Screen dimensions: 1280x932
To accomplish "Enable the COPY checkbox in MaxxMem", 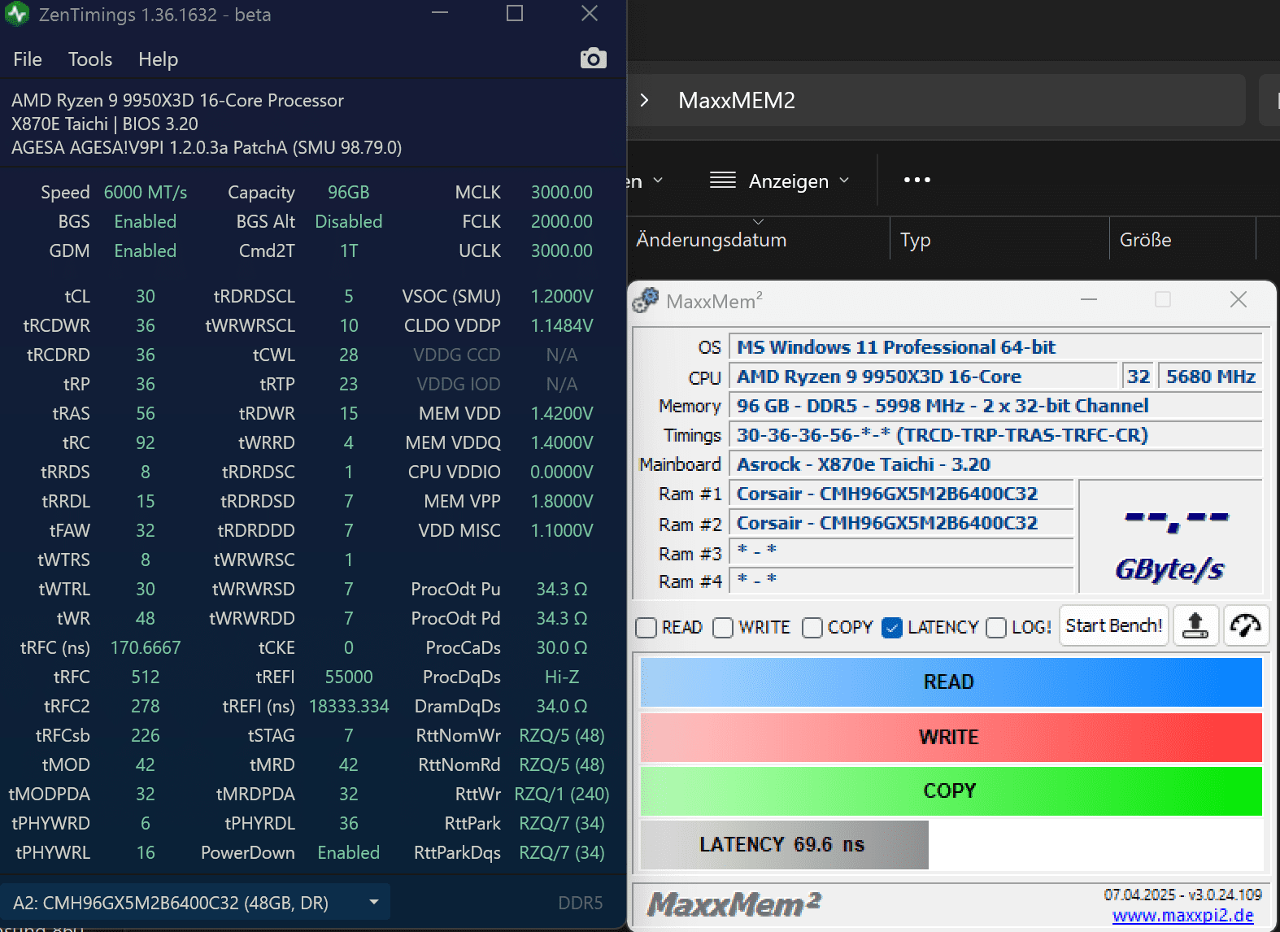I will coord(812,628).
